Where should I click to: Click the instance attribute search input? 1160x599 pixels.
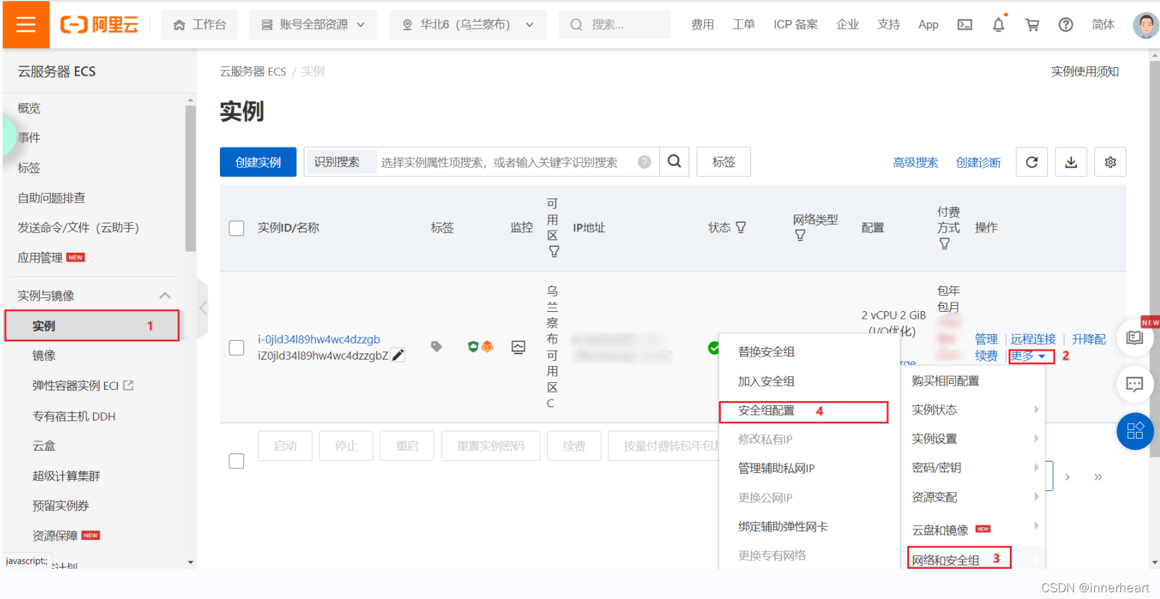[499, 162]
